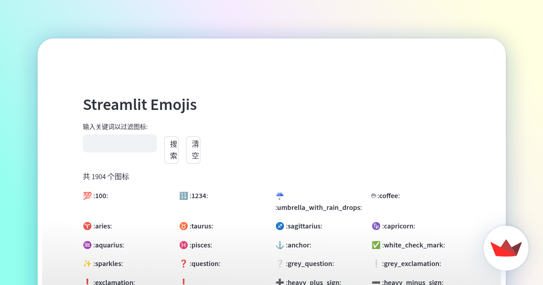Click the :sparkles: emoji icon
Image resolution: width=543 pixels, height=285 pixels.
tap(87, 263)
